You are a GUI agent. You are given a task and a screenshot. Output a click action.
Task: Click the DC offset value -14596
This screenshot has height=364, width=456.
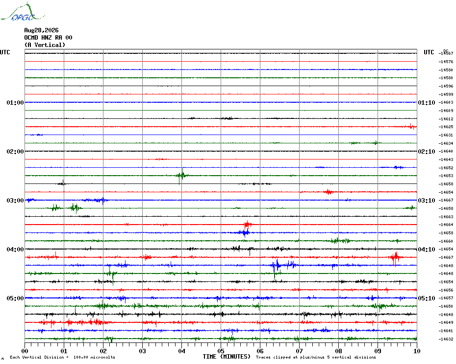point(446,86)
